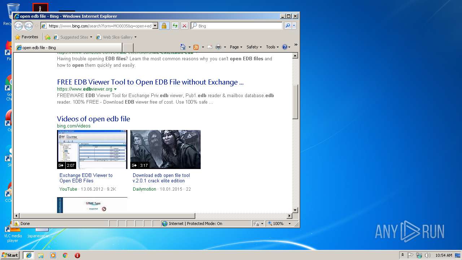
Task: Open the volume speaker tray icon
Action: coord(428,255)
